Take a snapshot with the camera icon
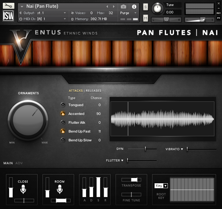Viewport: 222px width, 209px height. pos(123,7)
